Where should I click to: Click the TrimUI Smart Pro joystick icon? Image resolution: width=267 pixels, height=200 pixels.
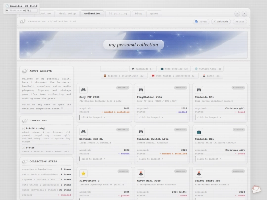point(199,173)
